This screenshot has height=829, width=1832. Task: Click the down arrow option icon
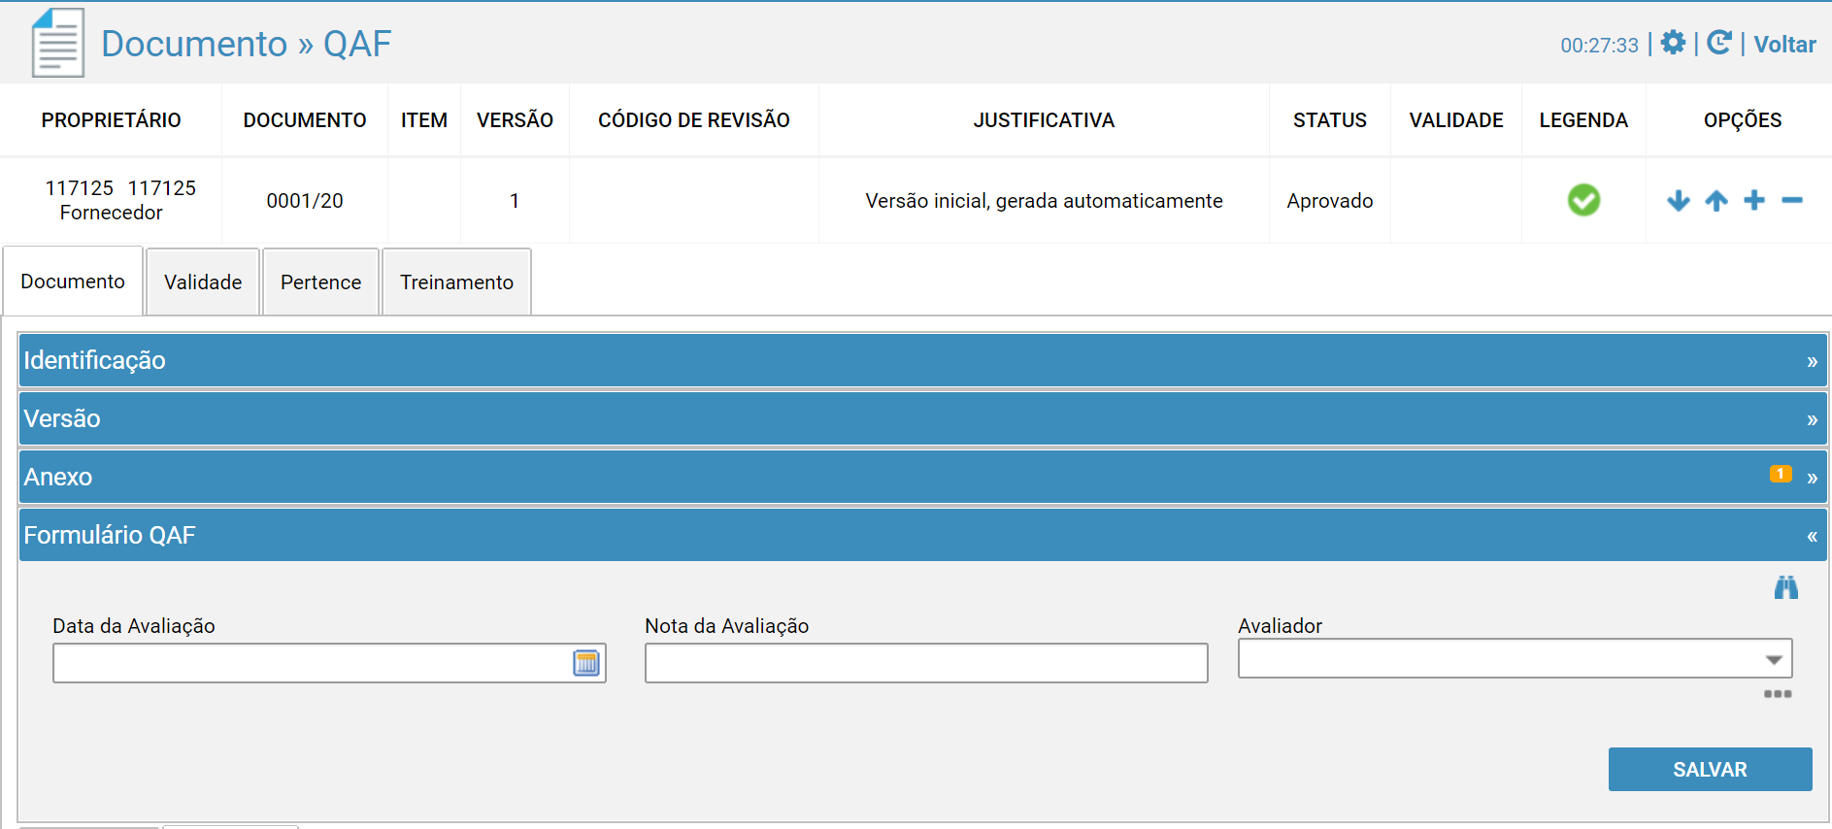[x=1678, y=201]
